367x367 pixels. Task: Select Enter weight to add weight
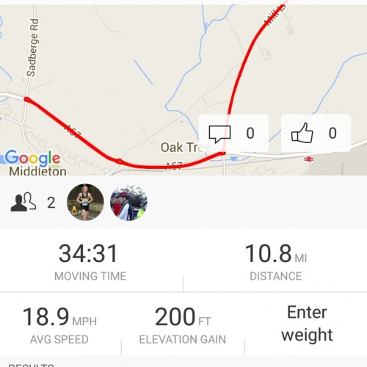(x=307, y=324)
